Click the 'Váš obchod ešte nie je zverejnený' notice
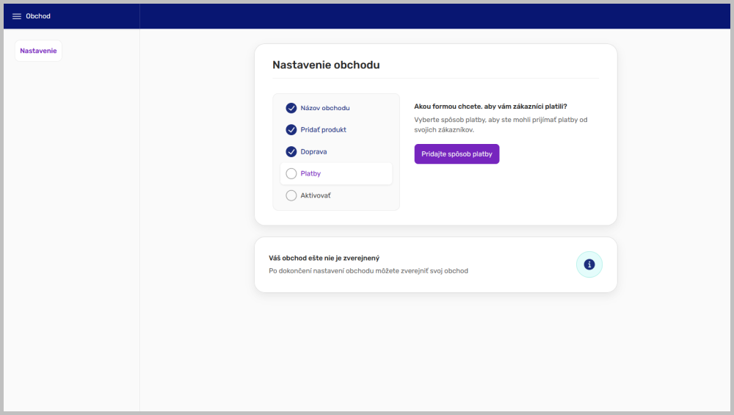 (x=324, y=259)
